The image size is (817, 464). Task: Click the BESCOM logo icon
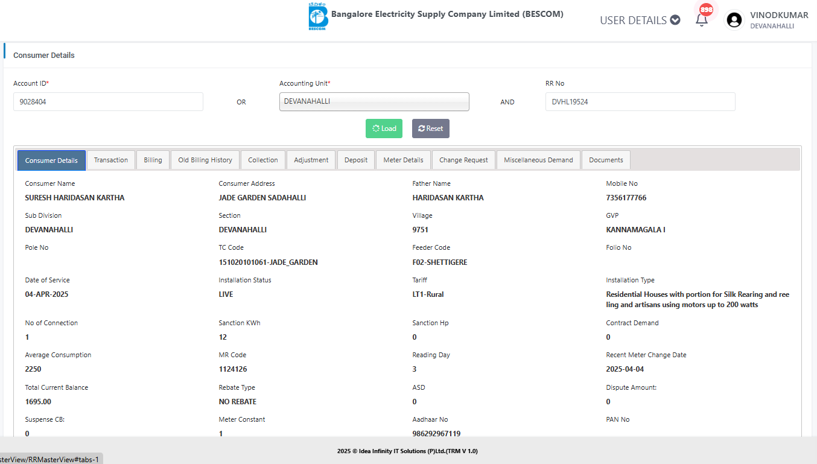(317, 17)
